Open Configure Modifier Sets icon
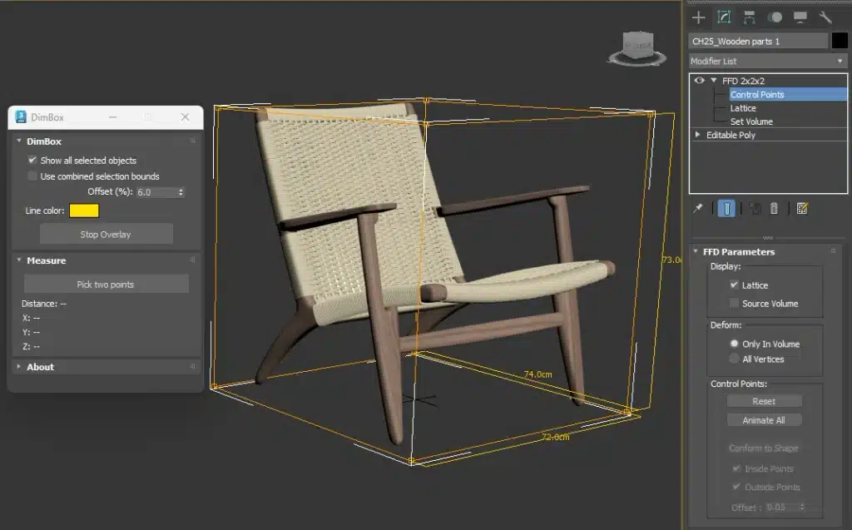 point(802,208)
